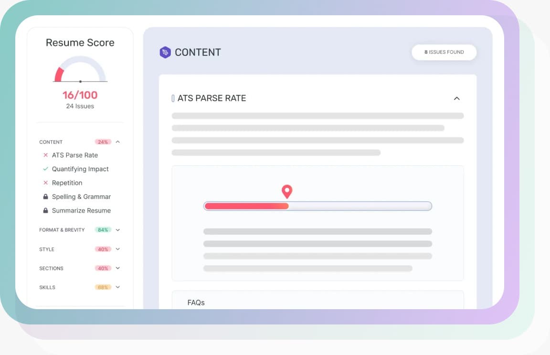The width and height of the screenshot is (550, 355).
Task: Select the Summarize Resume item
Action: pyautogui.click(x=81, y=210)
